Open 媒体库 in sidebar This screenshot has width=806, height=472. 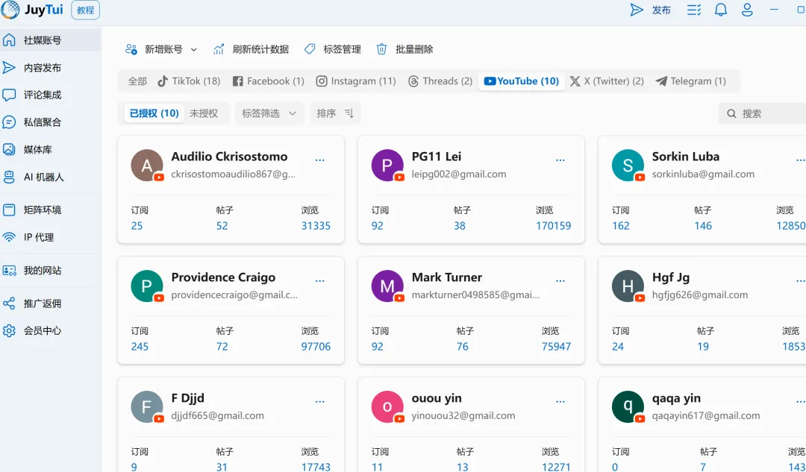(50, 149)
